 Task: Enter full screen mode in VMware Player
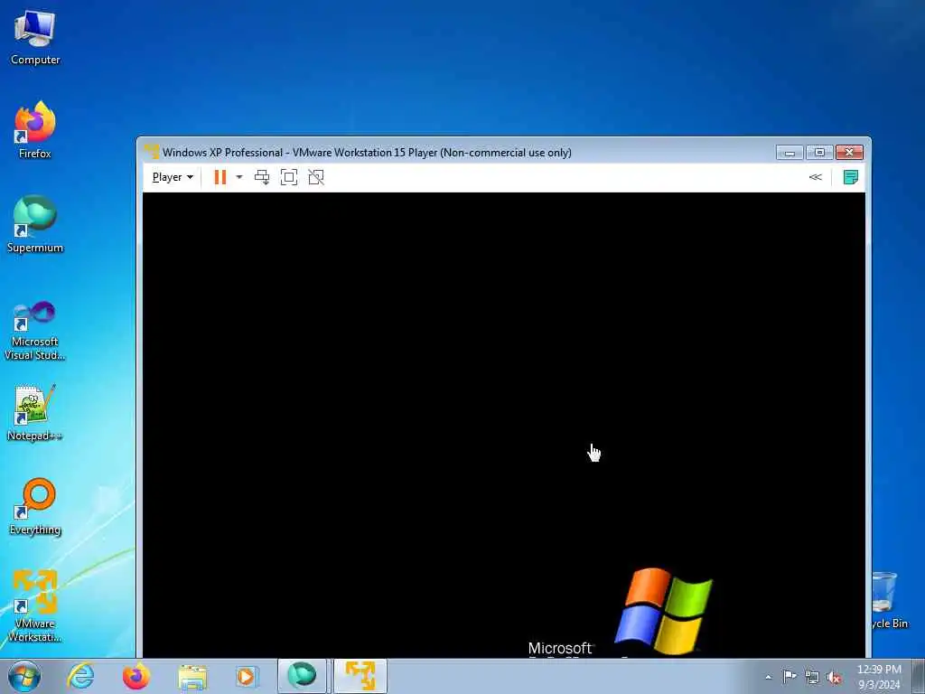289,177
